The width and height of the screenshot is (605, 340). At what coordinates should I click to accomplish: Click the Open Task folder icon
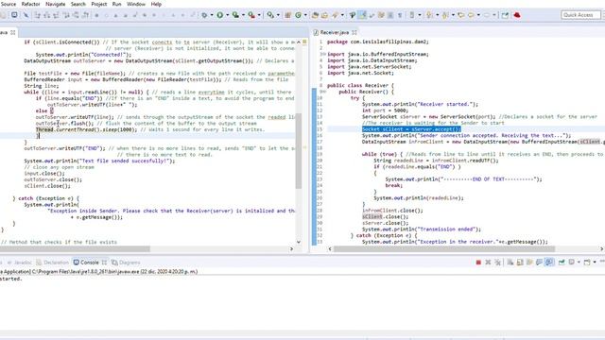point(324,15)
